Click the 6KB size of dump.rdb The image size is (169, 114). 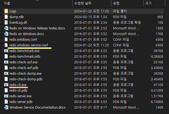(x=160, y=17)
